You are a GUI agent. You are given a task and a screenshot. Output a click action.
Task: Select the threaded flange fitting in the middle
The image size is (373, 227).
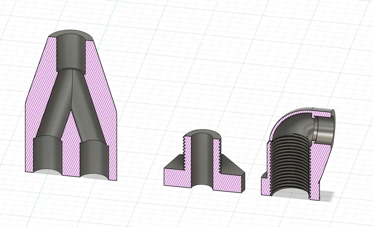click(x=204, y=160)
